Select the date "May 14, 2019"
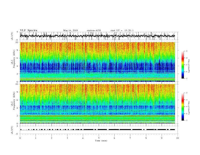Screen dimensions: 200x155 click(x=70, y=30)
